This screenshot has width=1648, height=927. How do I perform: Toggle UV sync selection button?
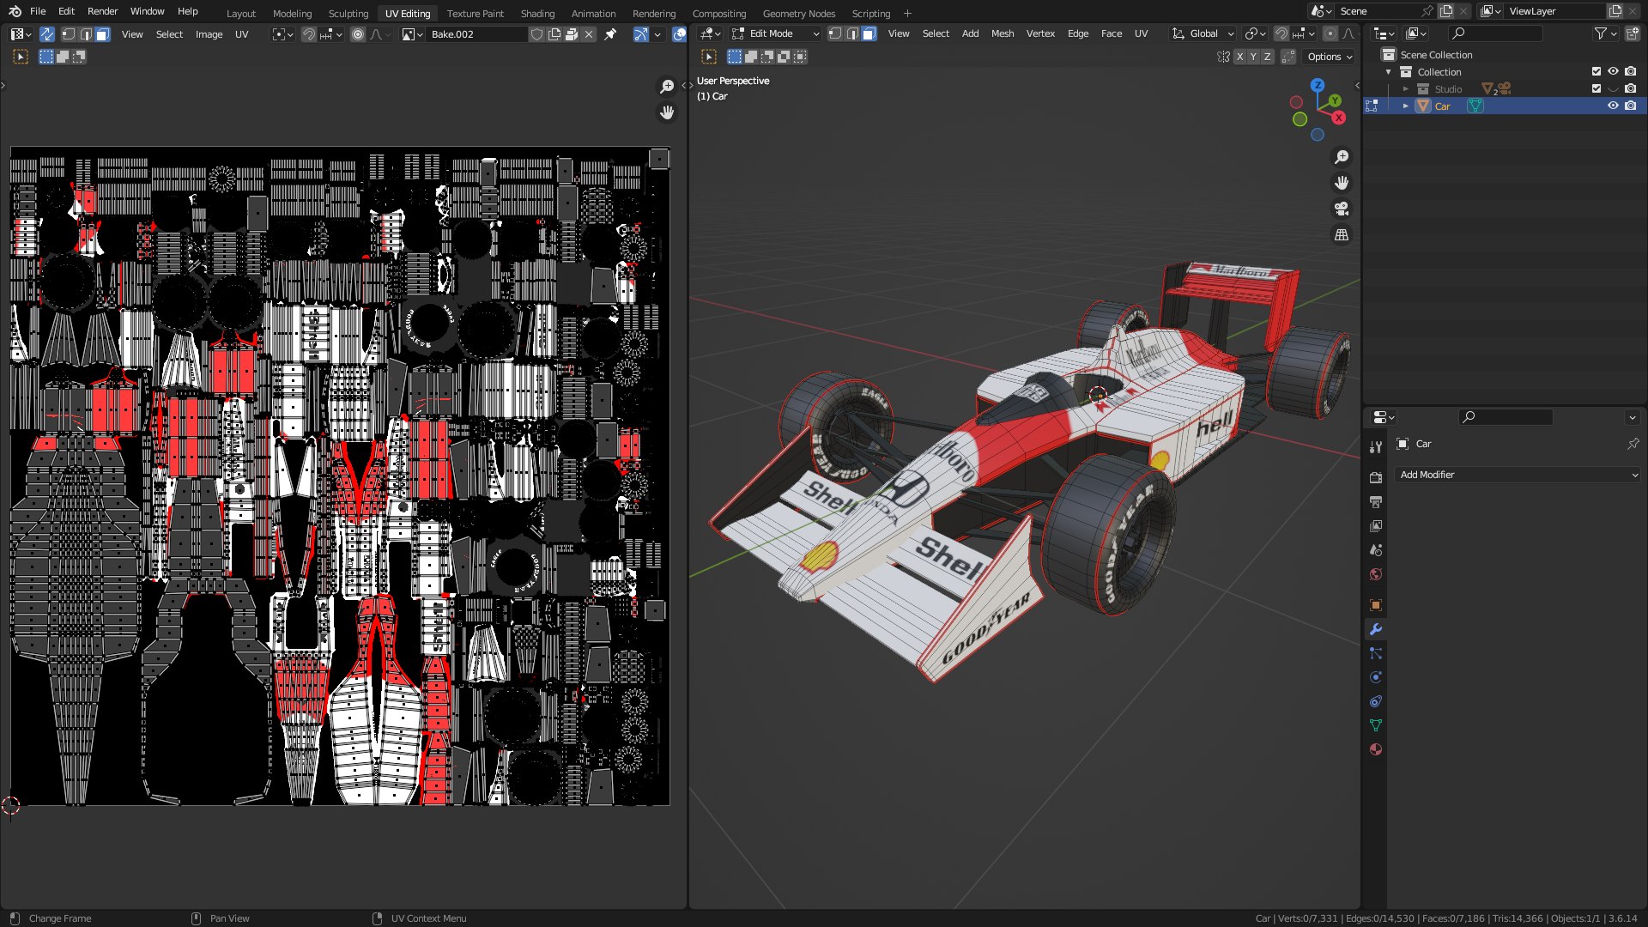47,34
